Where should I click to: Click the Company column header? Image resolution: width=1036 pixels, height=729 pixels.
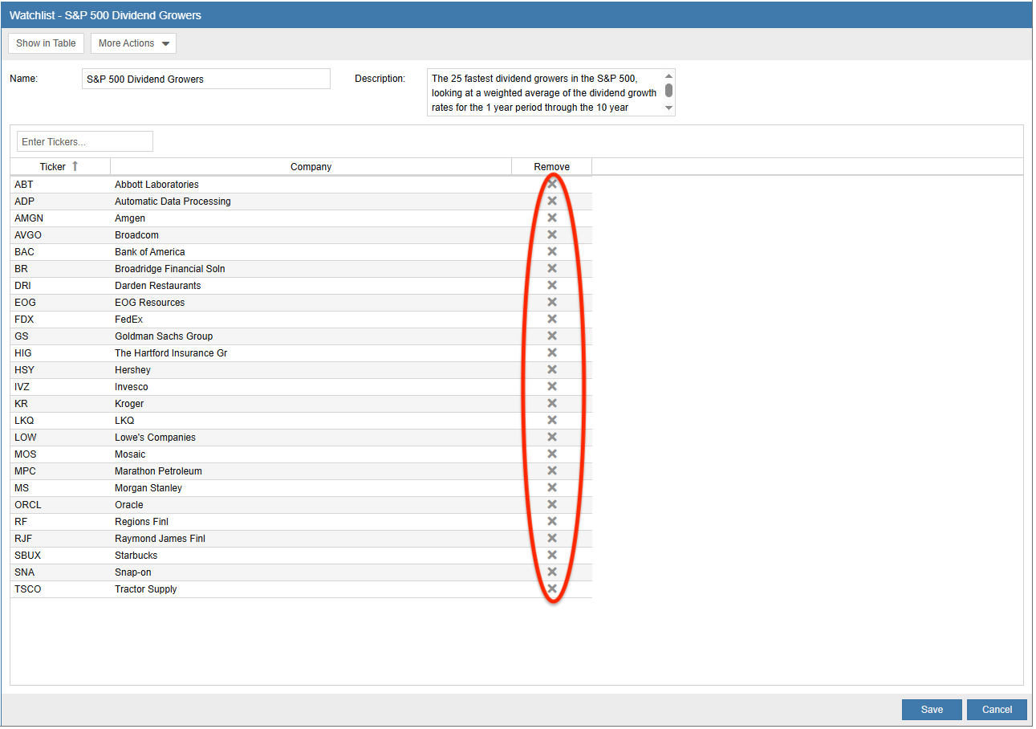pos(311,167)
